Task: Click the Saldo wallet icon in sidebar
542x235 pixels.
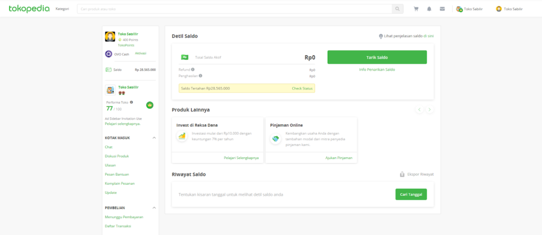Action: (108, 69)
